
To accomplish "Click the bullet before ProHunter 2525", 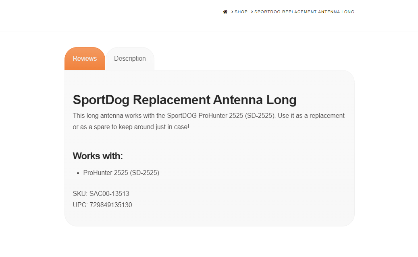I will [x=78, y=173].
